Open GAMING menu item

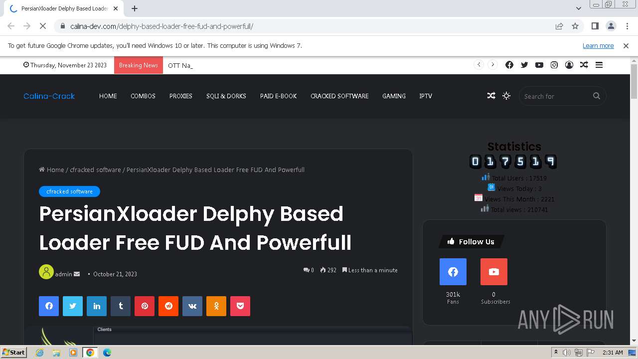394,96
